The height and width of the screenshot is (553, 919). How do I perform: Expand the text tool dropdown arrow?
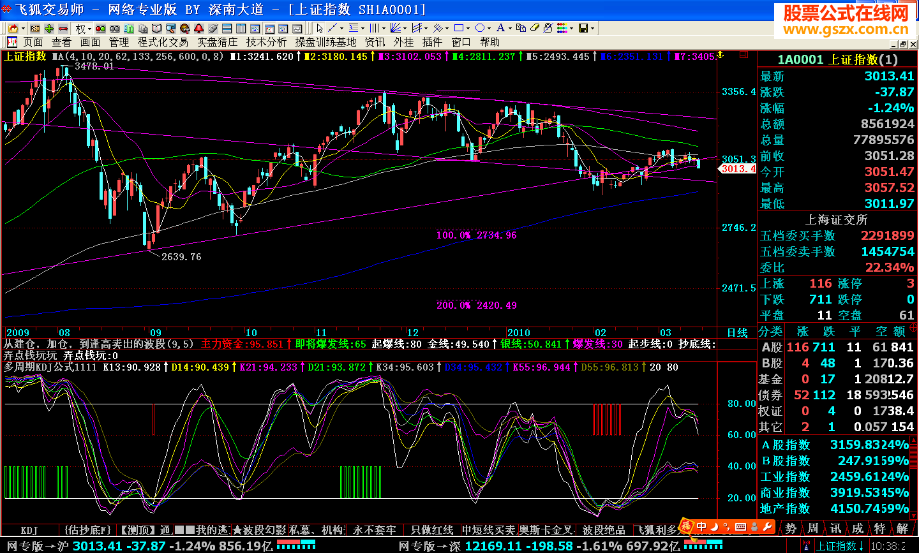pos(510,29)
